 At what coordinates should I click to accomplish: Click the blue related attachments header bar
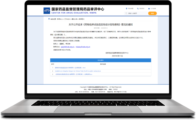pos(101,60)
